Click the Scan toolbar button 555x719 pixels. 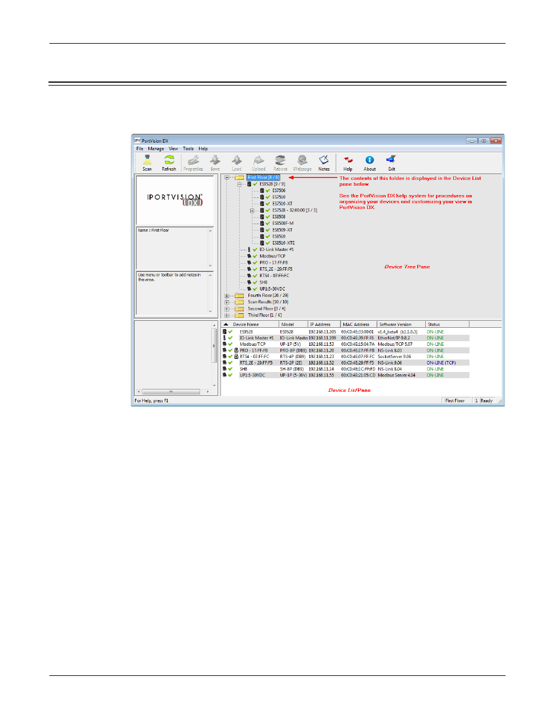(x=147, y=163)
